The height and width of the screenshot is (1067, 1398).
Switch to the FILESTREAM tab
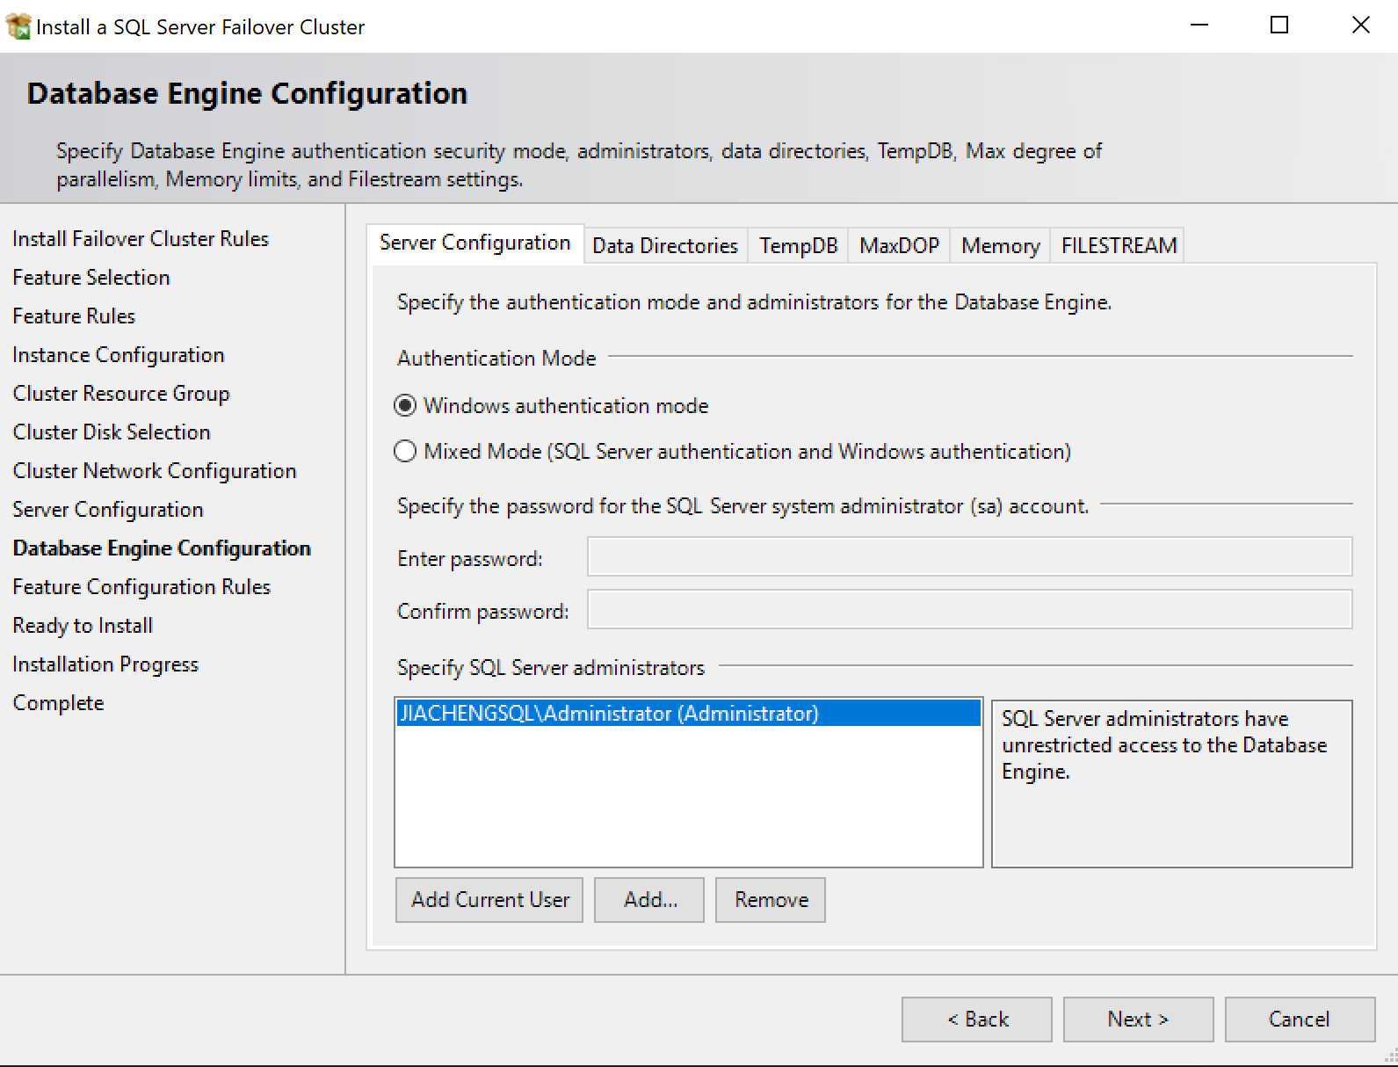coord(1118,246)
